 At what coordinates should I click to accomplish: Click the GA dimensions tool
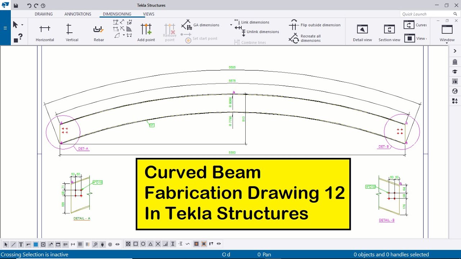pyautogui.click(x=200, y=25)
